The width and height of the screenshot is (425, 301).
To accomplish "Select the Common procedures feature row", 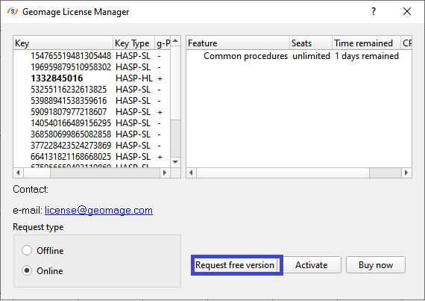I will (299, 56).
